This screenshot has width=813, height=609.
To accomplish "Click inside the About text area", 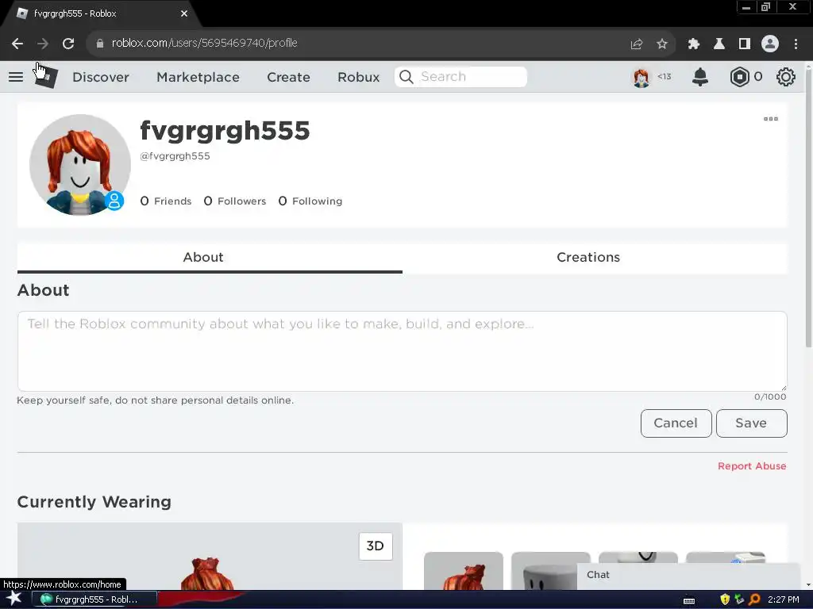I will coord(403,351).
